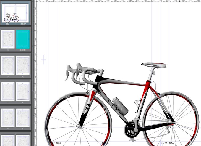The image size is (201, 146).
Task: Select the page 7 thumbnail
Action: [x=8, y=92]
